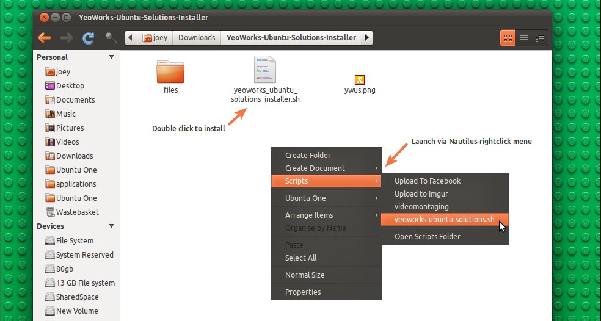The image size is (601, 321).
Task: Run the Upload to Imgur script
Action: click(445, 194)
